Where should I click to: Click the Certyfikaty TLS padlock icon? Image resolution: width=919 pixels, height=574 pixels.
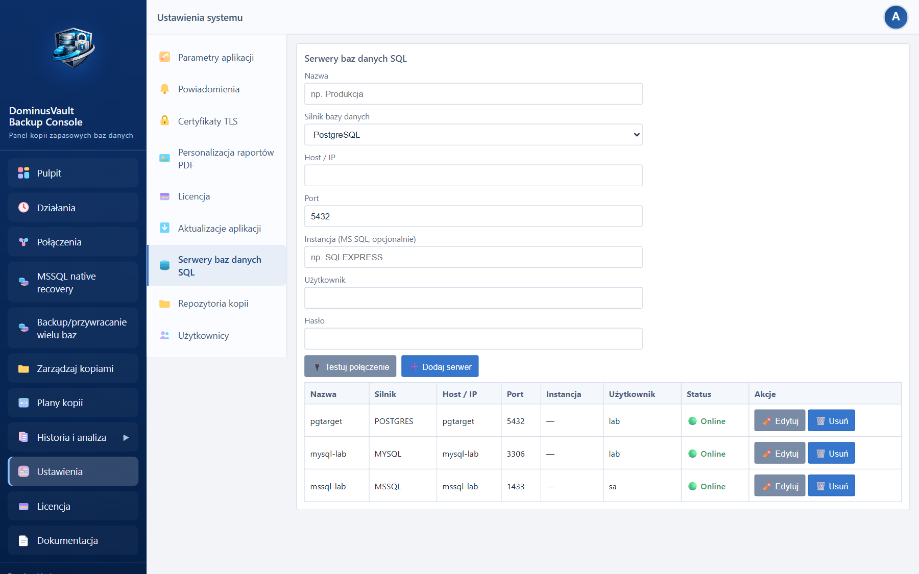coord(164,120)
